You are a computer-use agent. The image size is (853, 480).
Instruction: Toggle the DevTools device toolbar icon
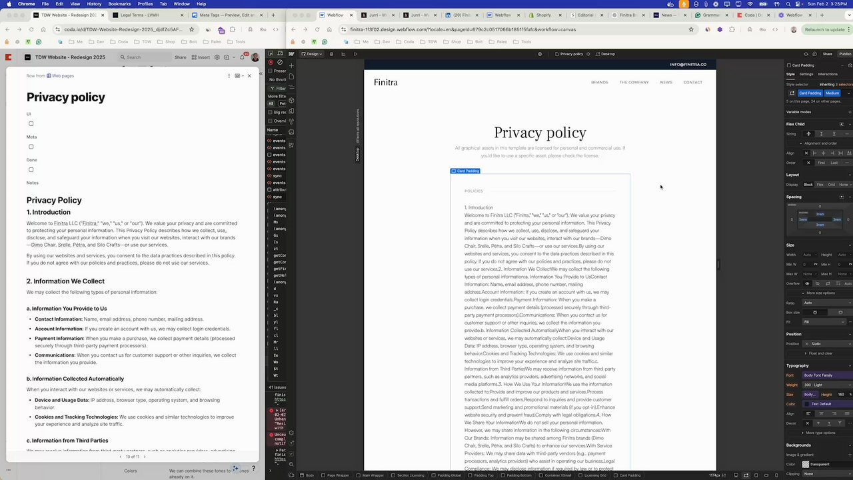tap(279, 53)
